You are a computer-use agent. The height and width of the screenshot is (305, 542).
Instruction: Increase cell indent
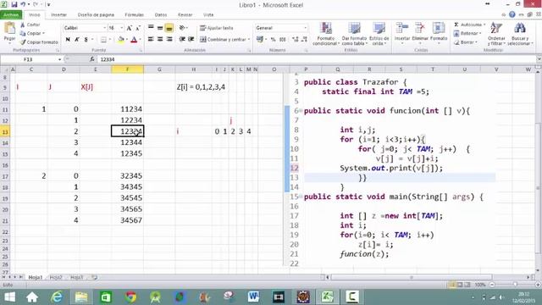coord(191,40)
